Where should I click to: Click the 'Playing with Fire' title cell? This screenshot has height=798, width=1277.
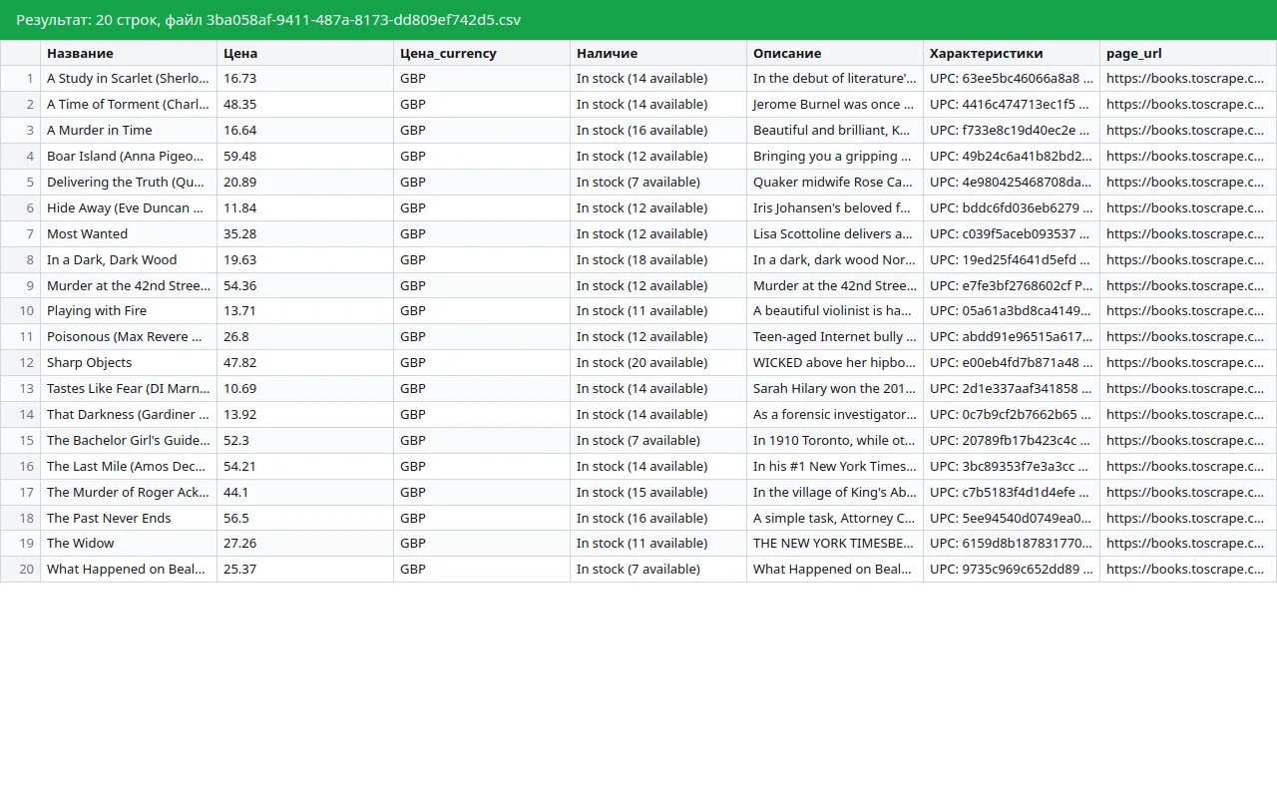pos(129,311)
